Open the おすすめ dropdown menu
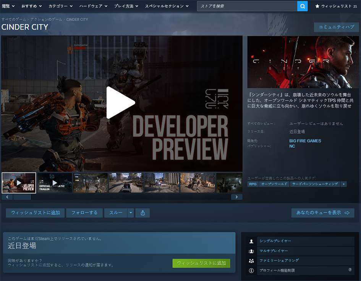 click(x=32, y=6)
